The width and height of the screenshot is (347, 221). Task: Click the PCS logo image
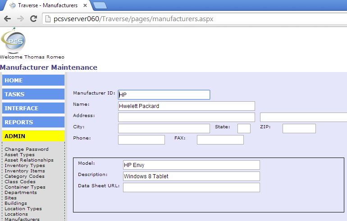pos(13,40)
